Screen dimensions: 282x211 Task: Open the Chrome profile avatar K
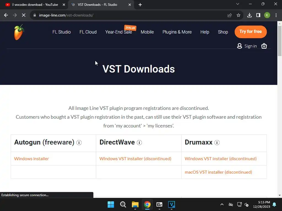267,15
